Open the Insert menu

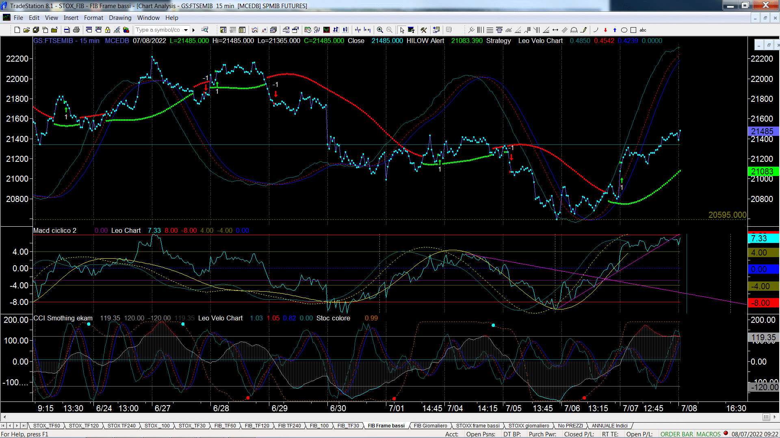(71, 17)
